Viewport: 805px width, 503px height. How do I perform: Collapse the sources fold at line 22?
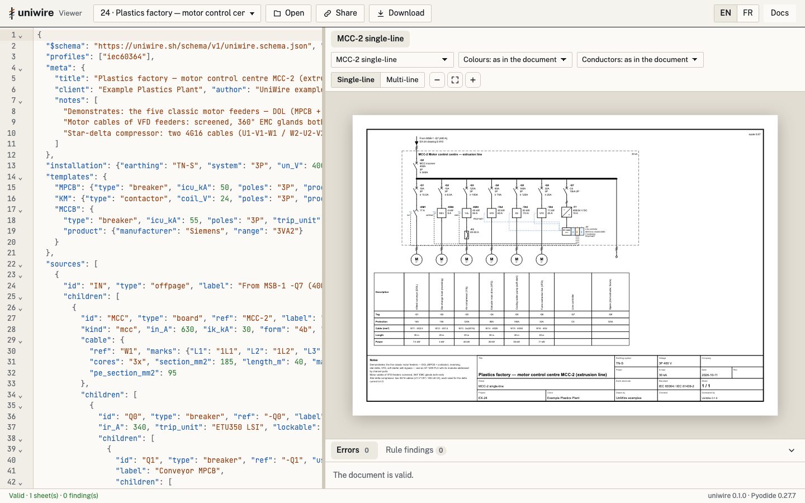point(21,265)
